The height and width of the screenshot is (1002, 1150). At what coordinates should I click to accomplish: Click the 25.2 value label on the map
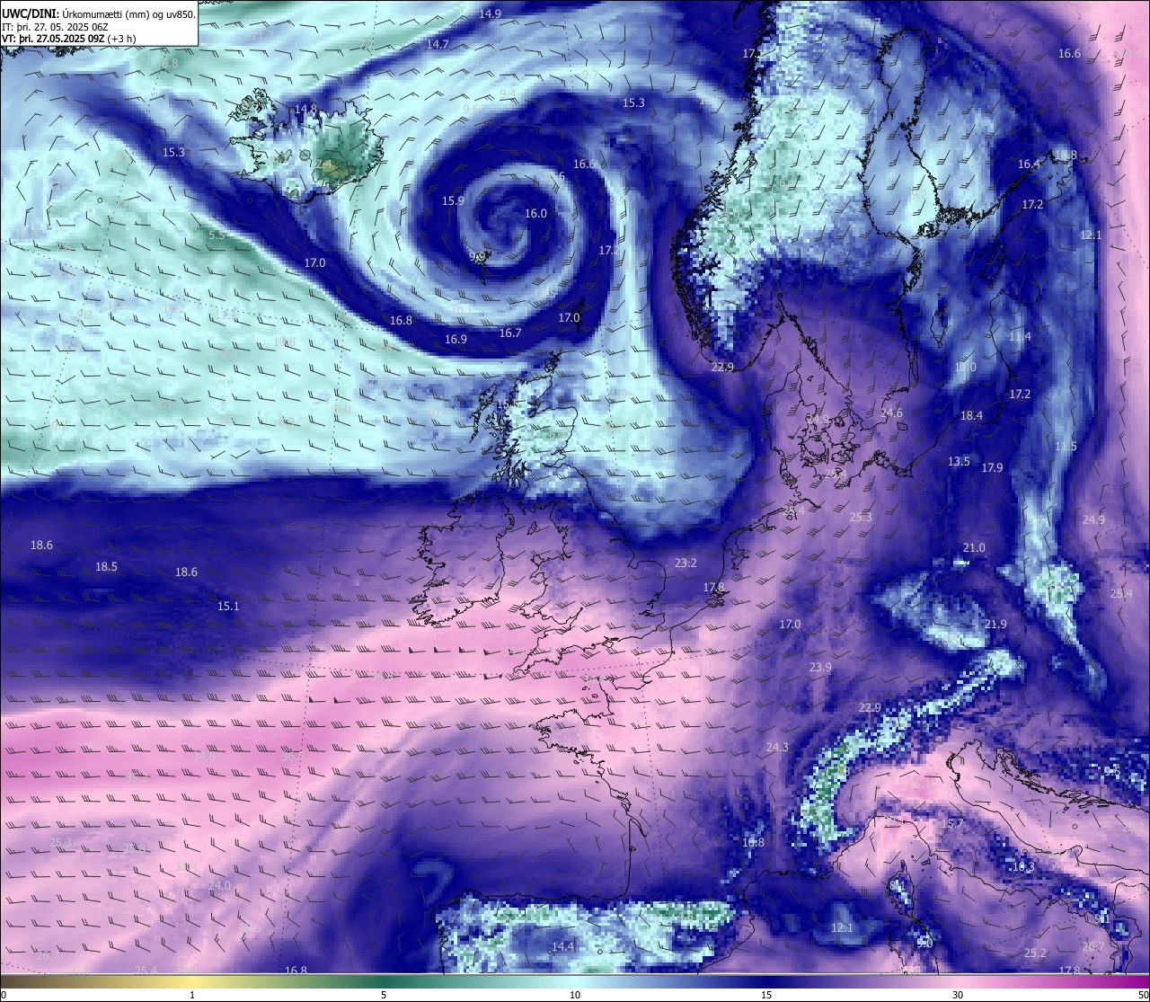click(1035, 953)
